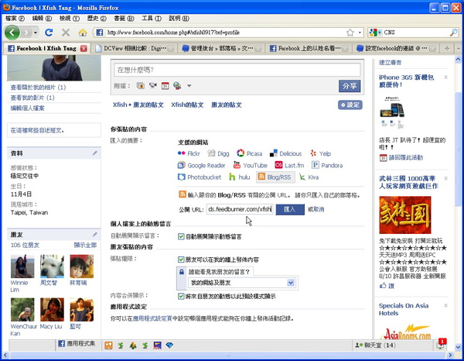Select Blog/RSS from supported sites
464x361 pixels.
275,177
